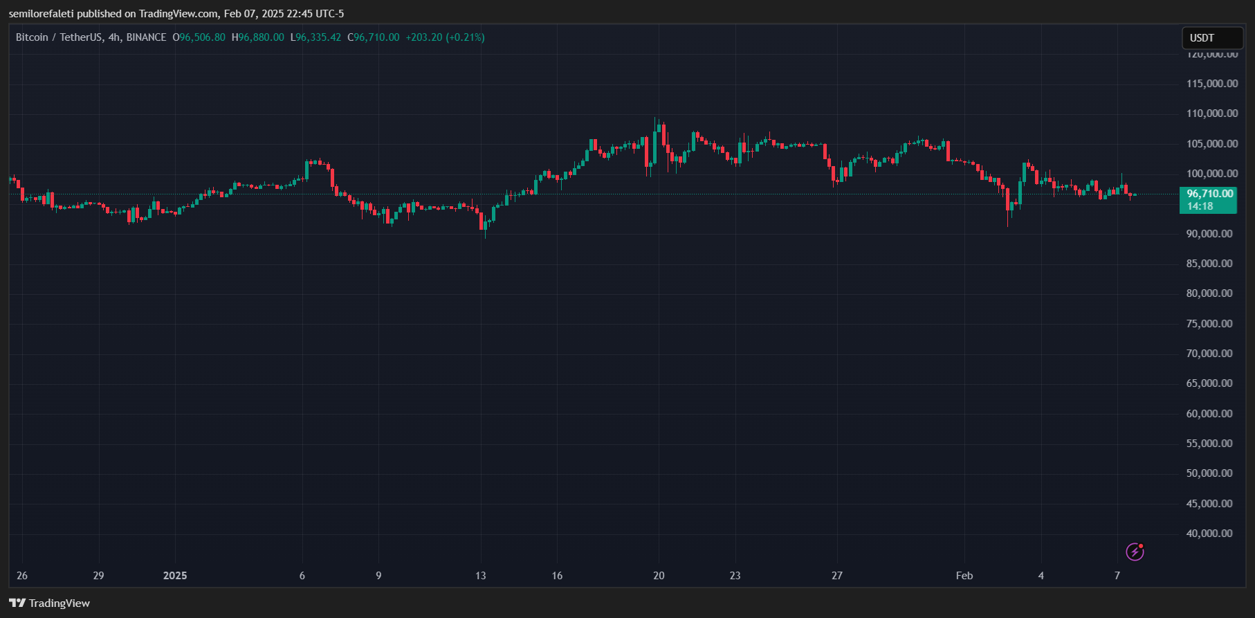Screen dimensions: 1255x618
Task: Select the Feb marker on time axis
Action: [x=964, y=576]
